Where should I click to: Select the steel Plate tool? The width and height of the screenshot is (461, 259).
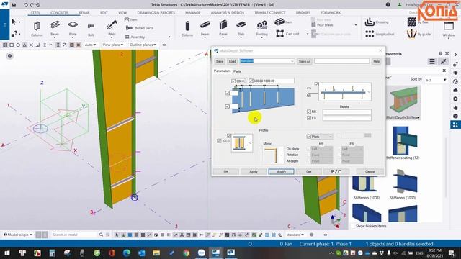[x=73, y=29]
